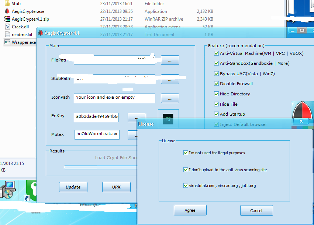Screen dimensions: 314x225
Task: Toggle Add Startup checkbox
Action: 216,114
